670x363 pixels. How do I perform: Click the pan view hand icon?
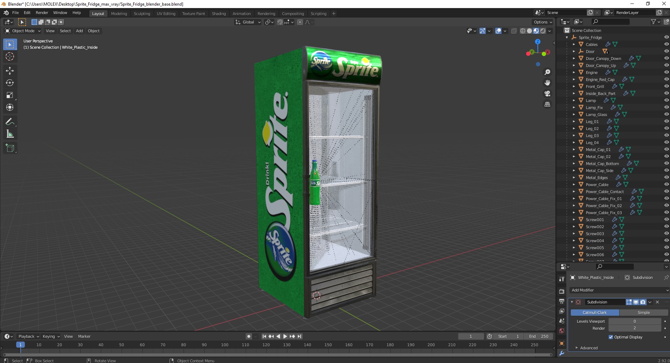pos(547,83)
